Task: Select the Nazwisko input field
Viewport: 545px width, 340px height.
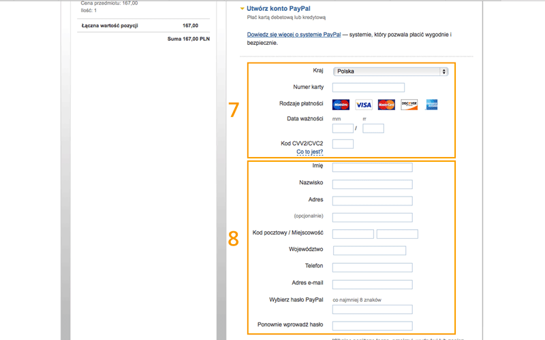Action: (x=372, y=184)
